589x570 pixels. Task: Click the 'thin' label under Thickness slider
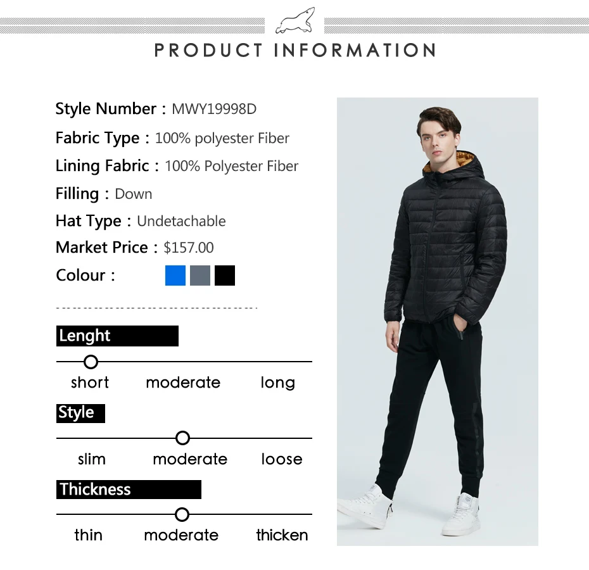click(x=88, y=535)
